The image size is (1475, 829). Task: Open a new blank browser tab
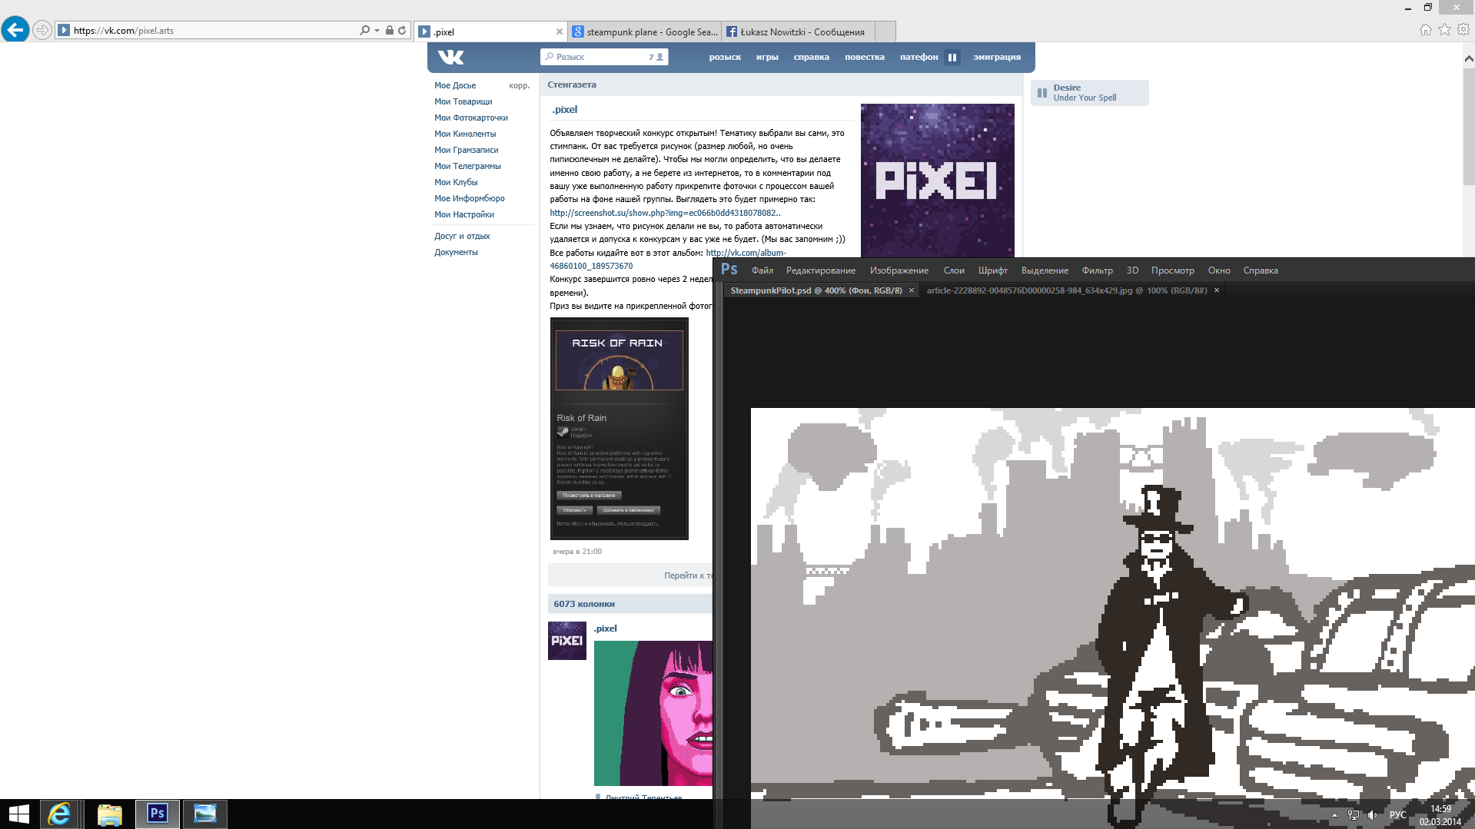tap(885, 32)
